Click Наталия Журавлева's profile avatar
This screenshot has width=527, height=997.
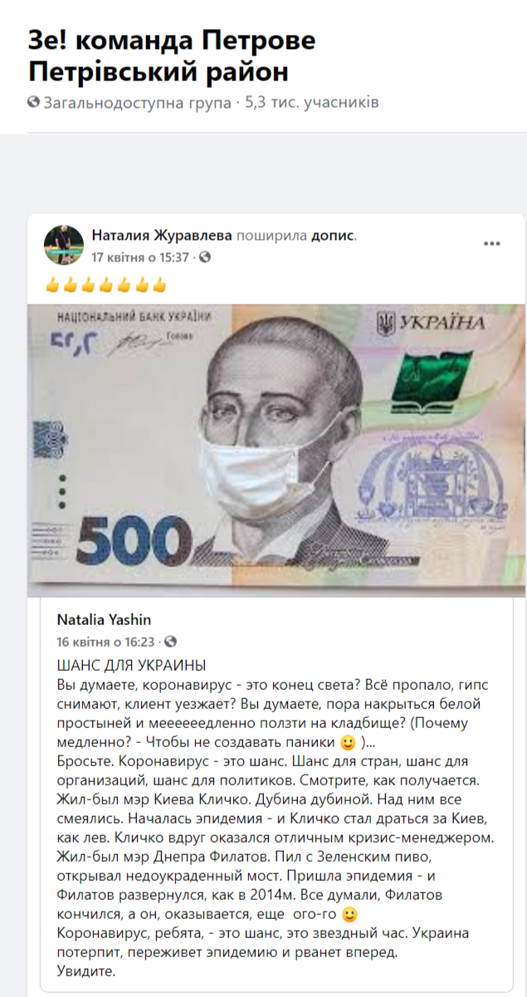64,245
